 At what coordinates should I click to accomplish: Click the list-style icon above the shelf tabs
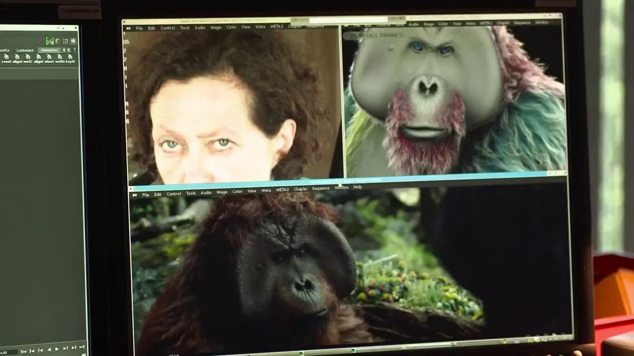pos(65,41)
